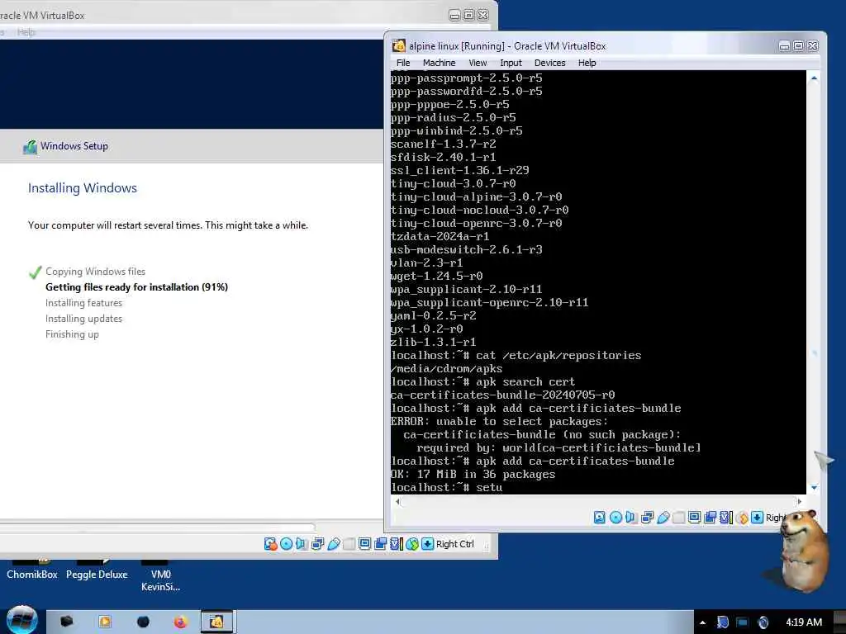The width and height of the screenshot is (846, 634).
Task: Open Help menu in the background VirtualBox window
Action: pyautogui.click(x=26, y=32)
